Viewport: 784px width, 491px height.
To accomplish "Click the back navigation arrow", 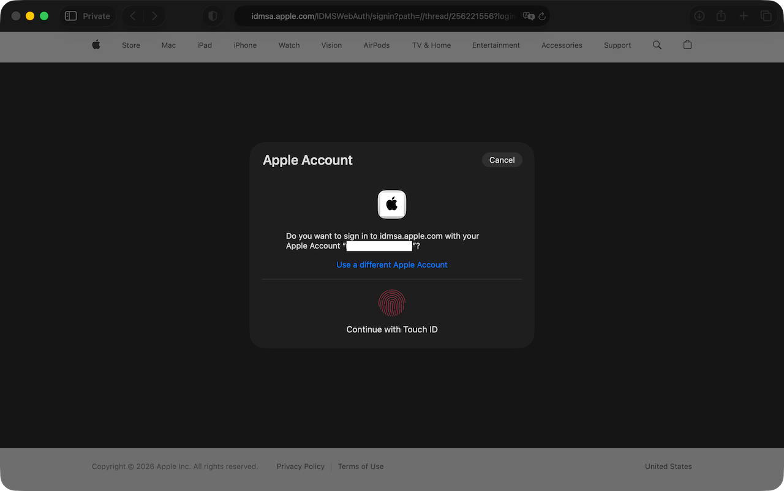I will (132, 15).
